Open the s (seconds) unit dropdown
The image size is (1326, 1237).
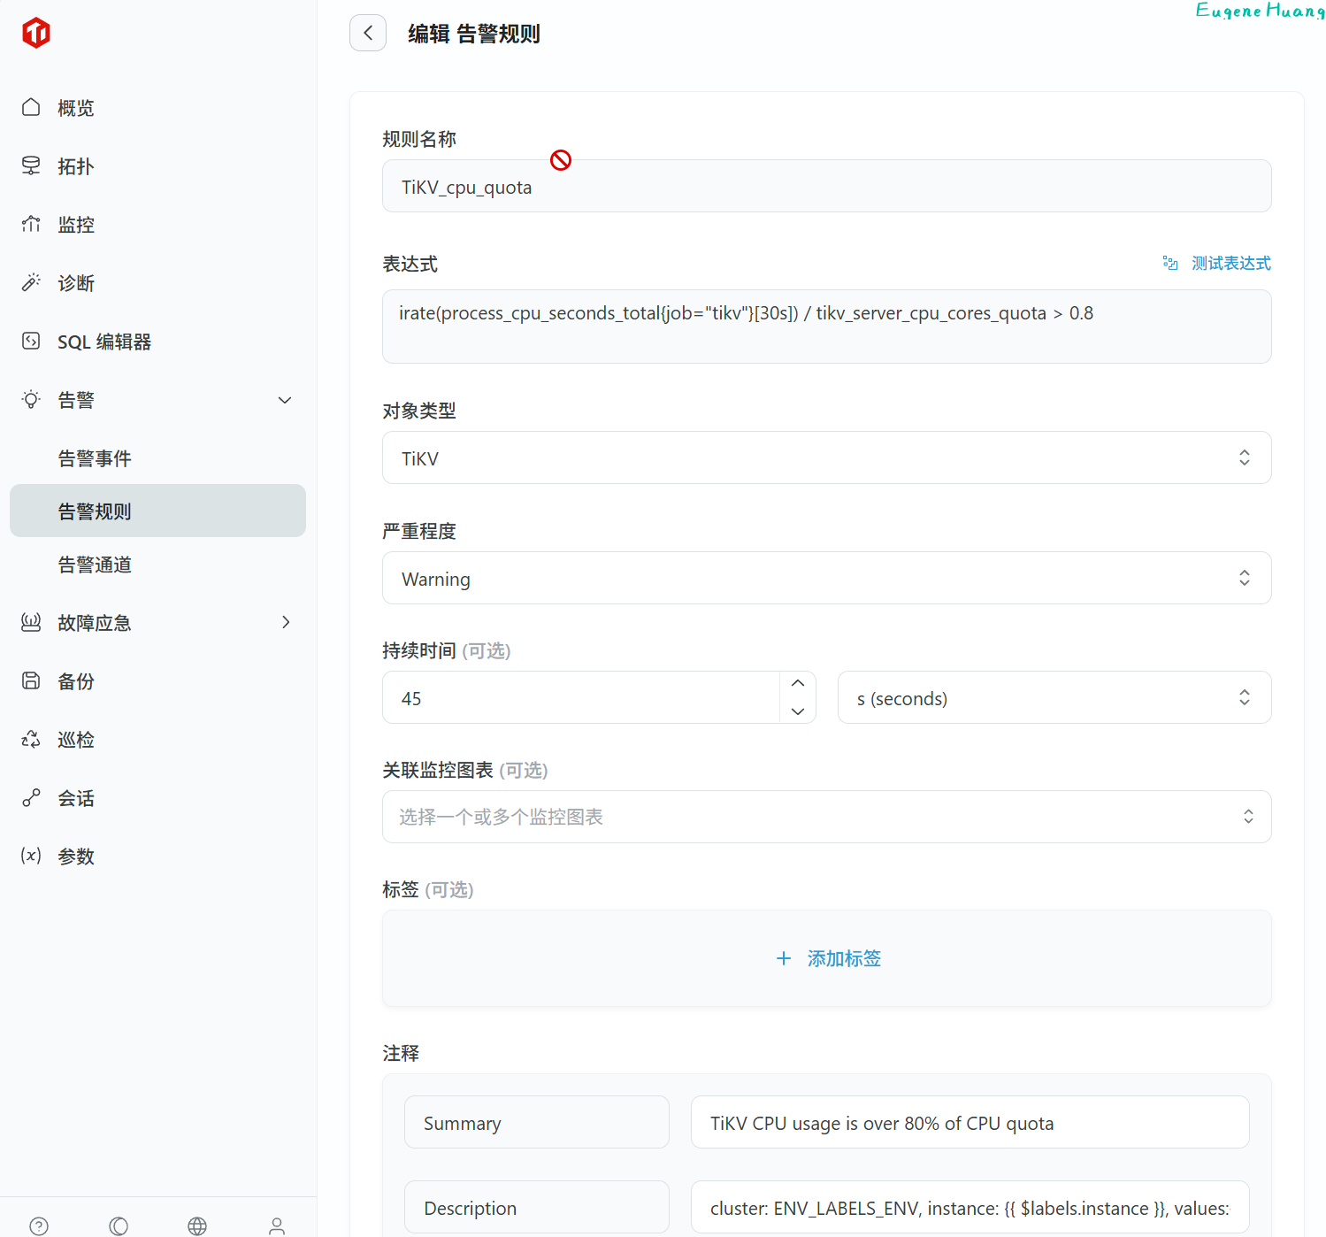[x=1054, y=698]
